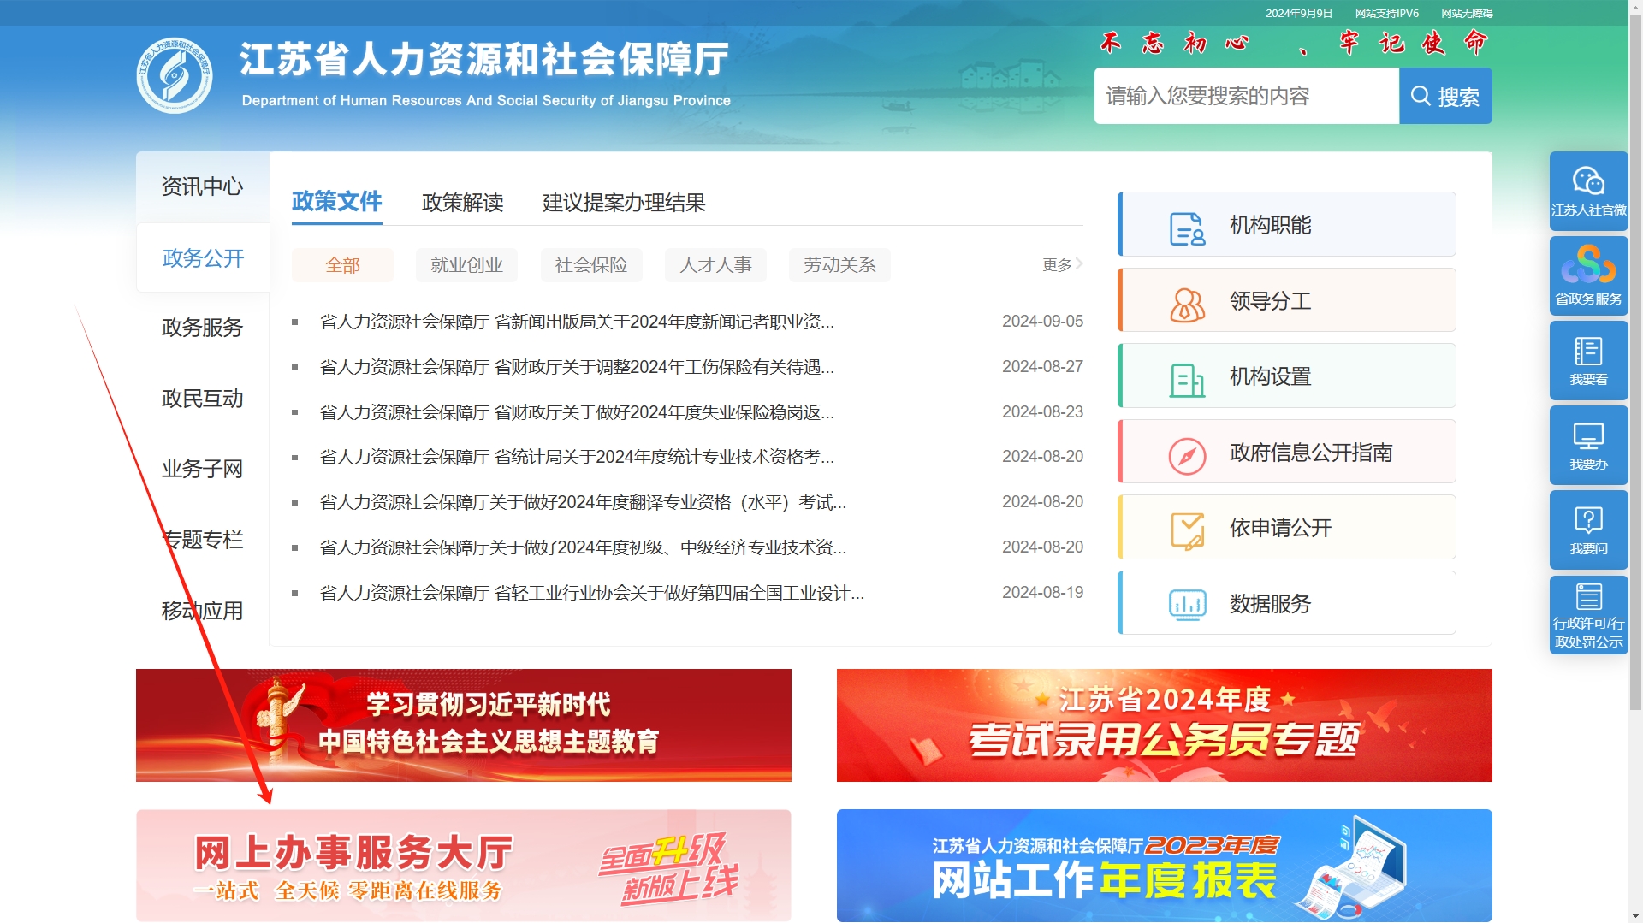Open 考试录用公务员专题 banner
Image resolution: width=1643 pixels, height=923 pixels.
[x=1164, y=725]
